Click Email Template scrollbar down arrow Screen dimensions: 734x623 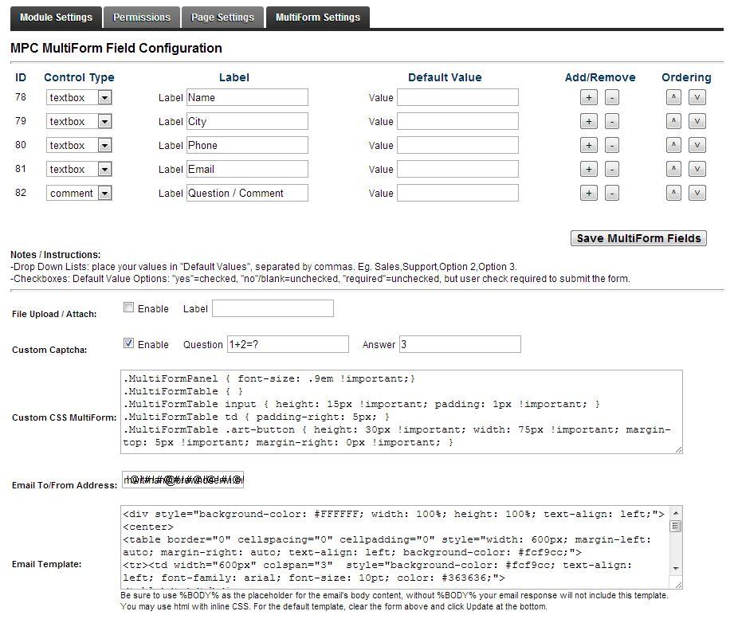676,568
